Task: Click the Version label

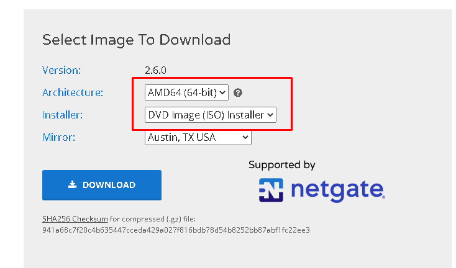Action: pyautogui.click(x=62, y=70)
